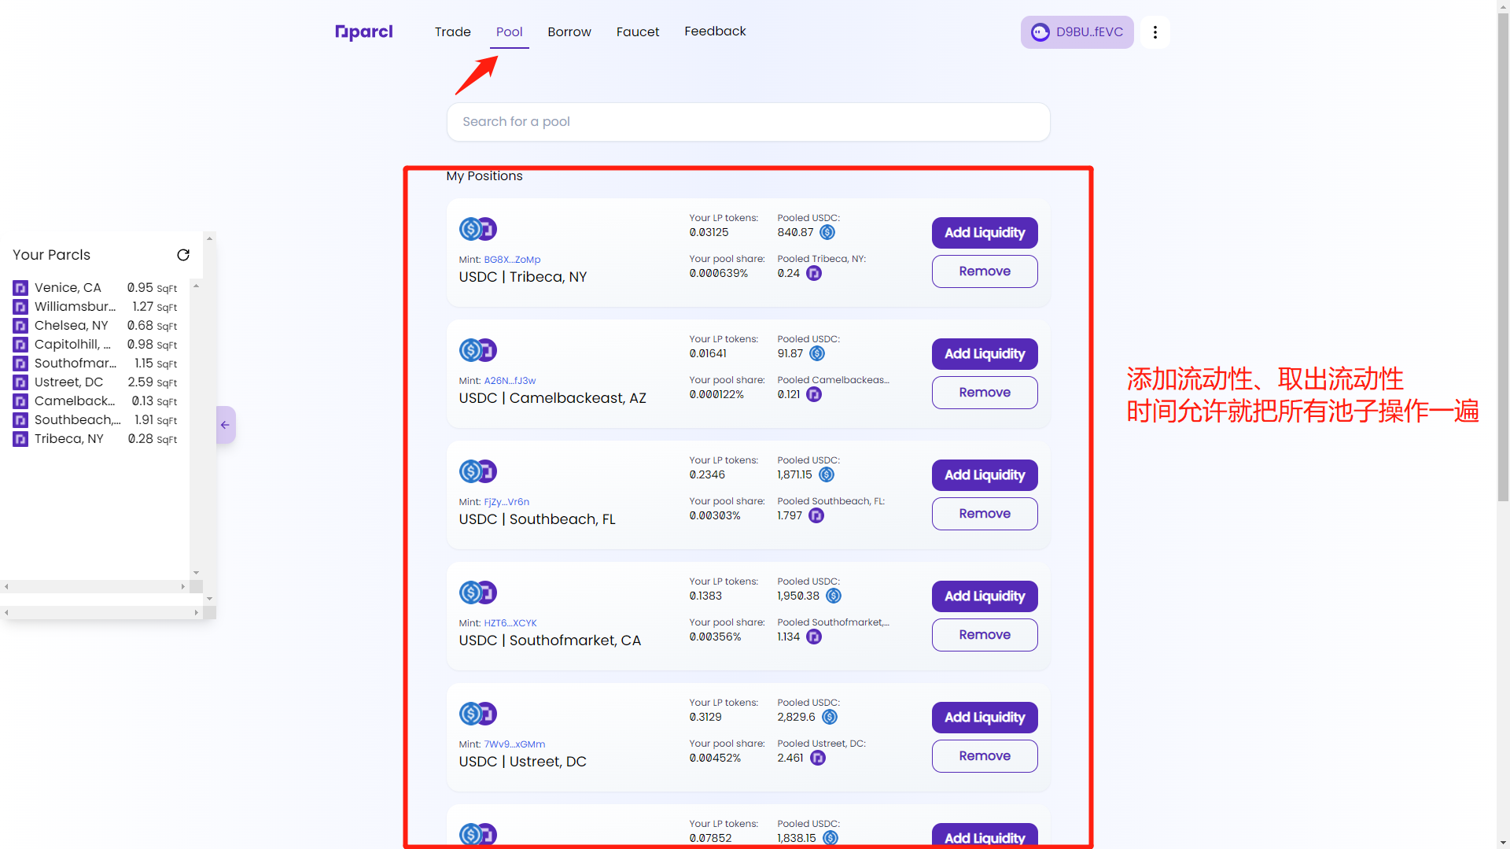Screen dimensions: 1510x849
Task: Click the token pair icon for Southofmarket pool
Action: [478, 592]
